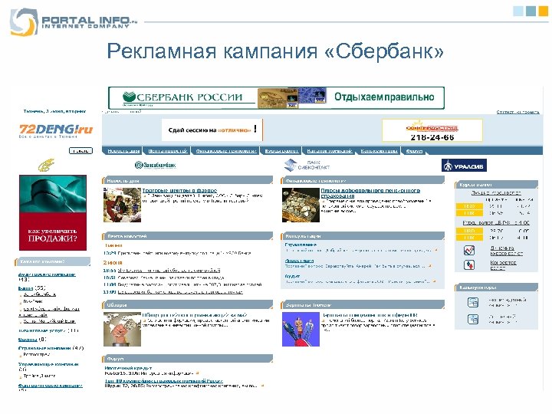Open the Каталог компаний nav tab

tap(329, 151)
